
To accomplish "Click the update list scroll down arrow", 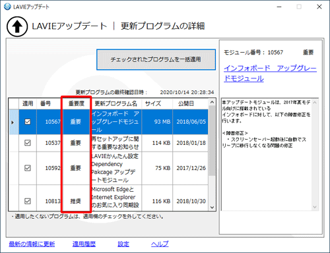I will tap(212, 207).
